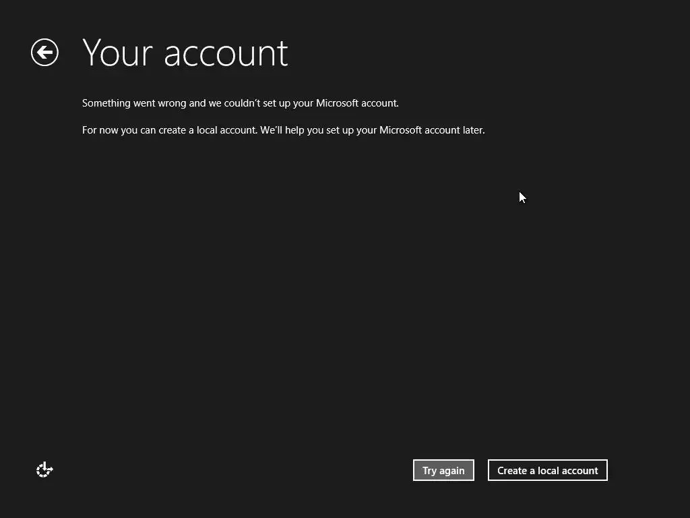Choose Create a local account
Image resolution: width=690 pixels, height=518 pixels.
(x=547, y=470)
